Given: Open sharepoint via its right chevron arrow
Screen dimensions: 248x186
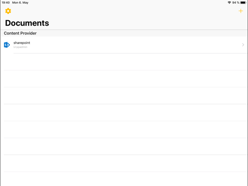Looking at the screenshot, I should 243,45.
